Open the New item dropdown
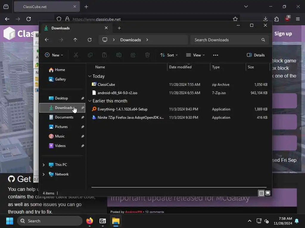Image resolution: width=305 pixels, height=228 pixels. click(x=54, y=55)
